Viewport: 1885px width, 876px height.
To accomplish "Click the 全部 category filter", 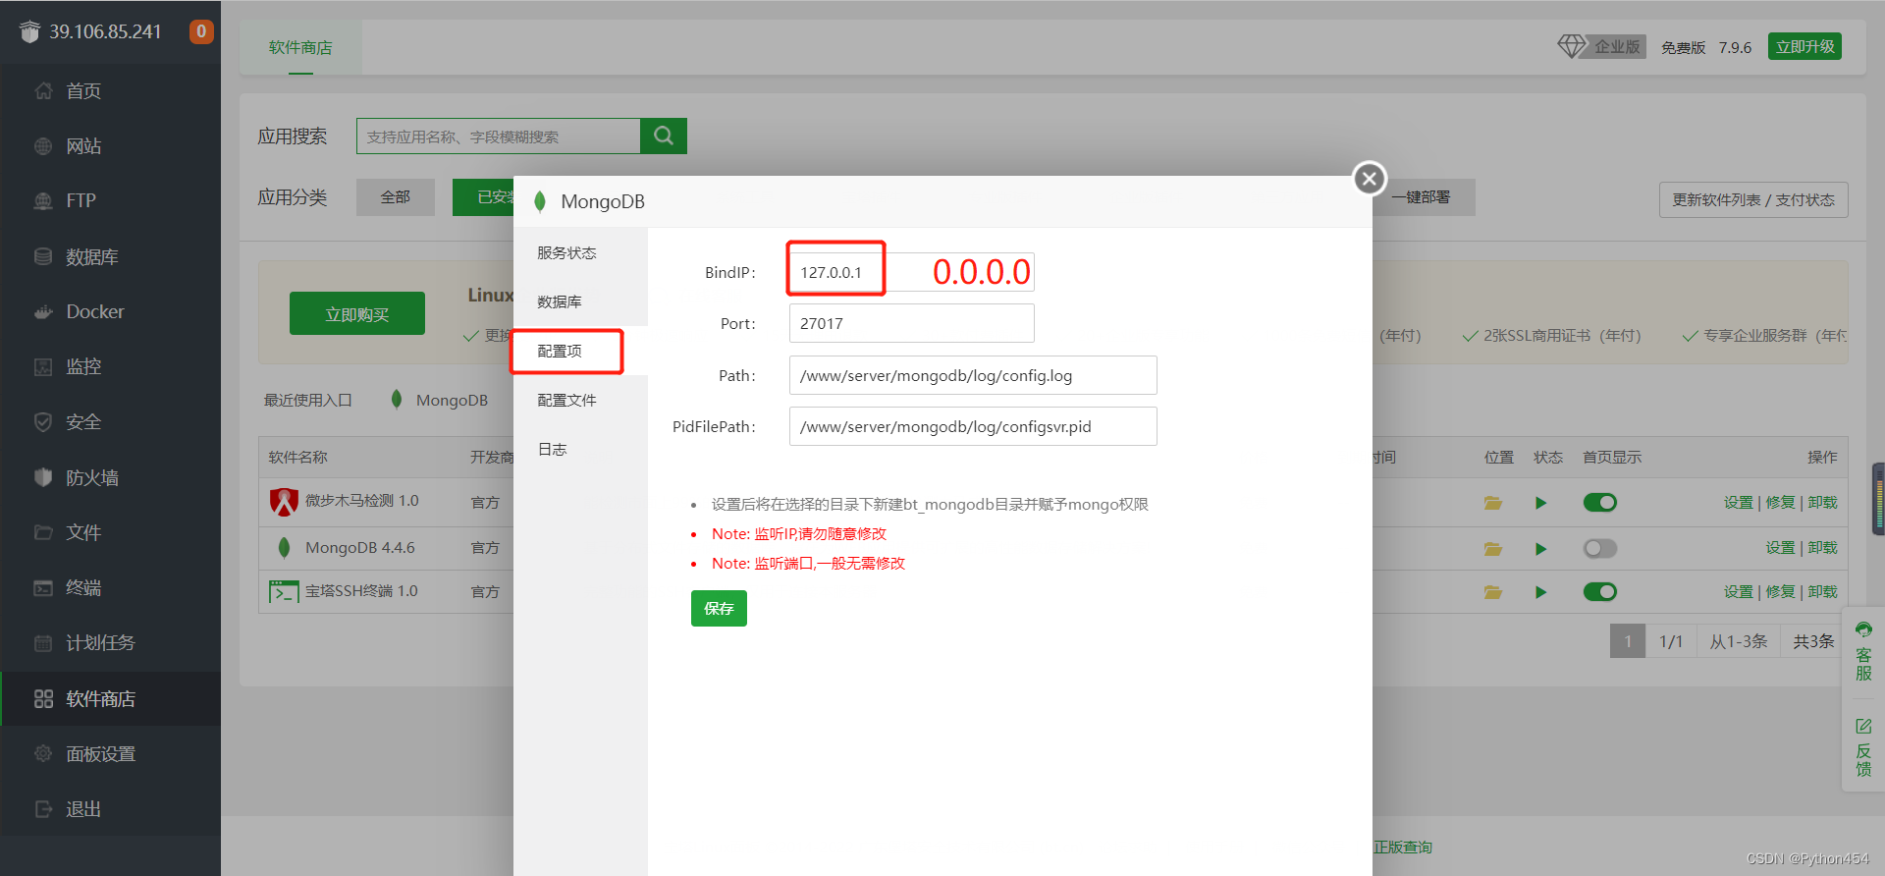I will coord(396,197).
